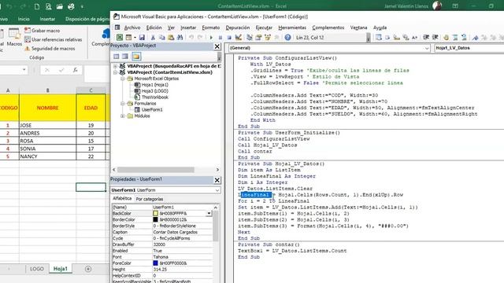Click the ForeColor blue color swatch
The height and width of the screenshot is (283, 504).
coord(156,263)
